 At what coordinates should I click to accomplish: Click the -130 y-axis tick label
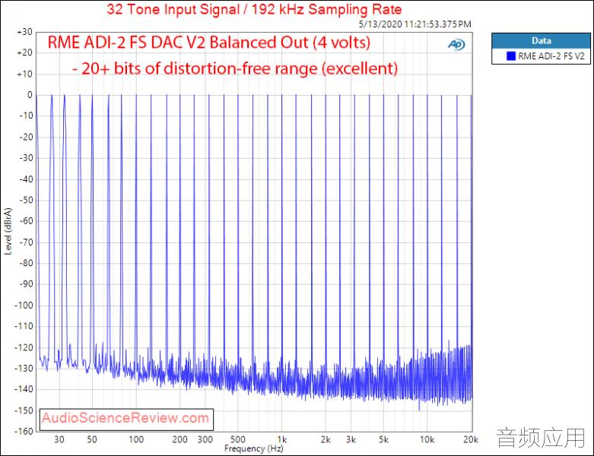point(24,368)
